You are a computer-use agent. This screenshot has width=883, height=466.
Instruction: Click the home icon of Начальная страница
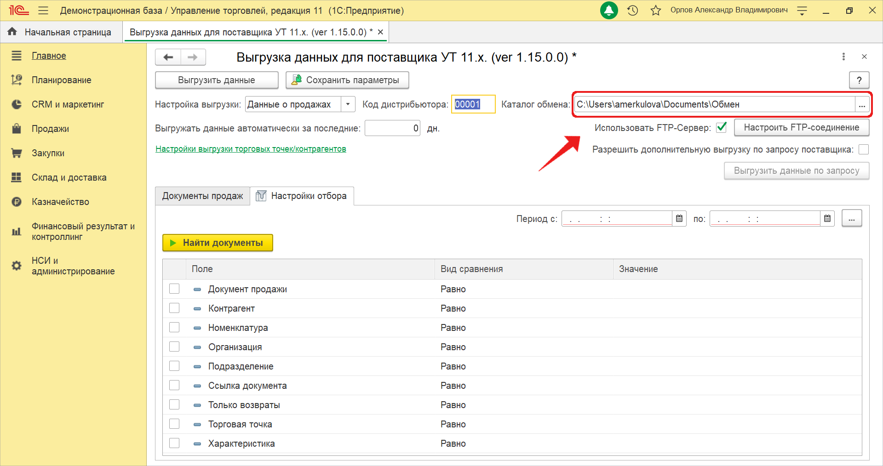click(12, 32)
